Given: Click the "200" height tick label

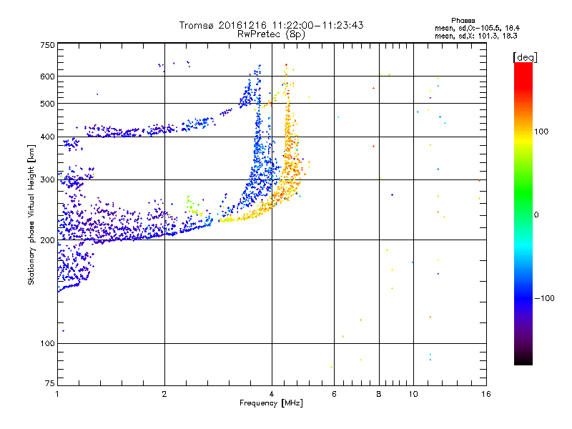Looking at the screenshot, I should pyautogui.click(x=47, y=240).
